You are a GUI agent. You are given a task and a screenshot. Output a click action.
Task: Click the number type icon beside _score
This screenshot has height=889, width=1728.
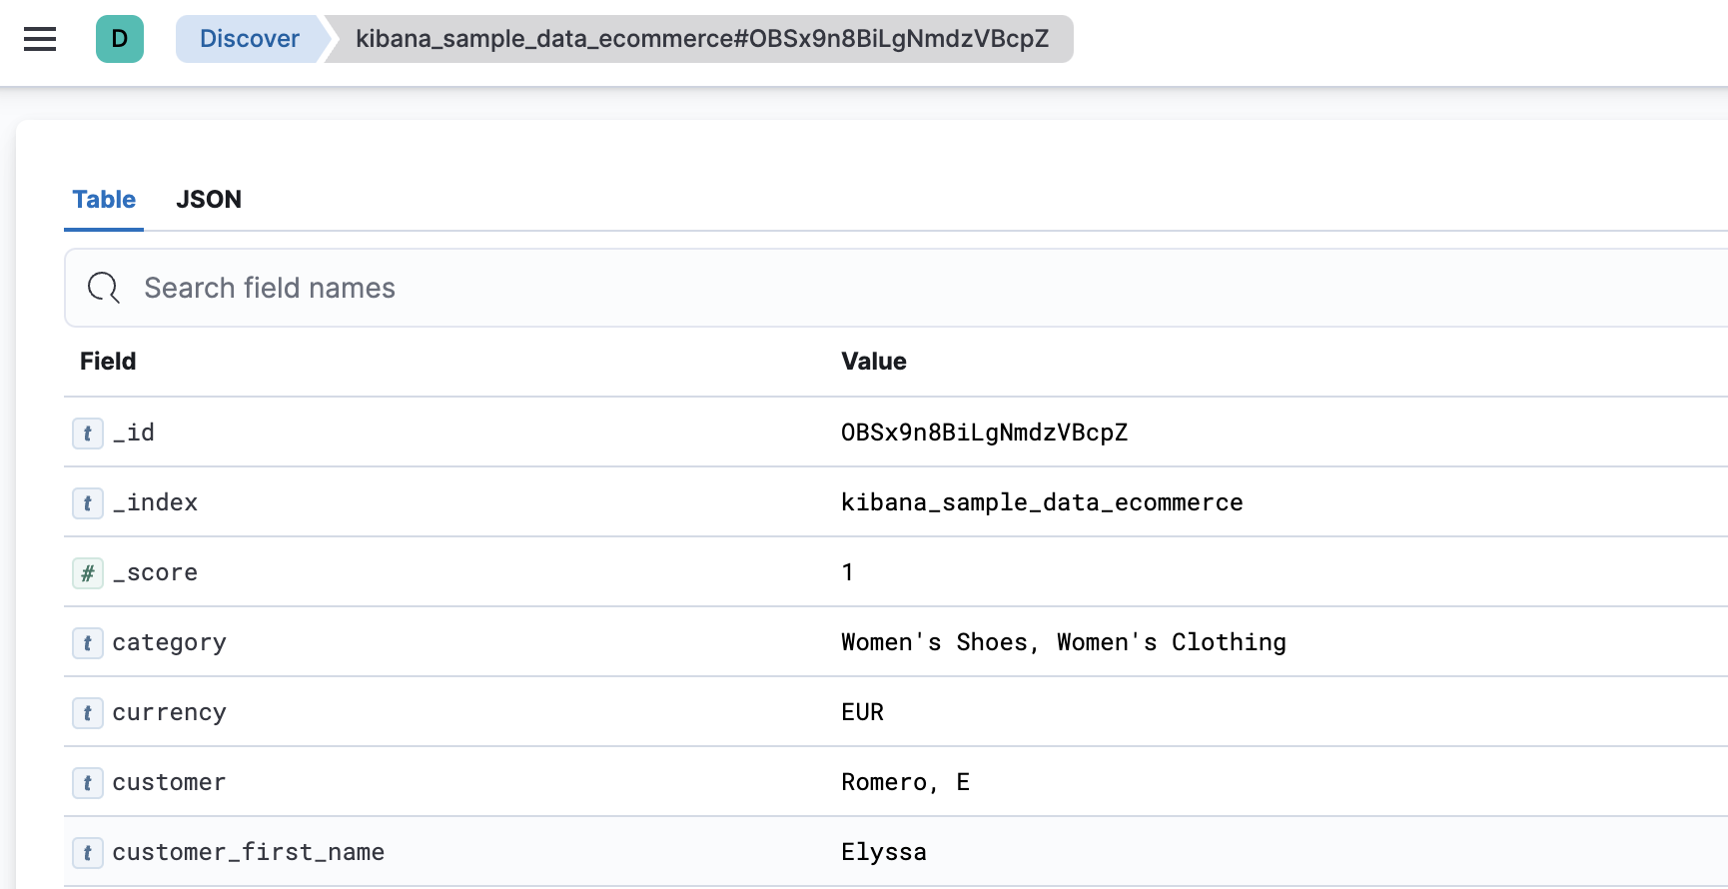pyautogui.click(x=88, y=573)
